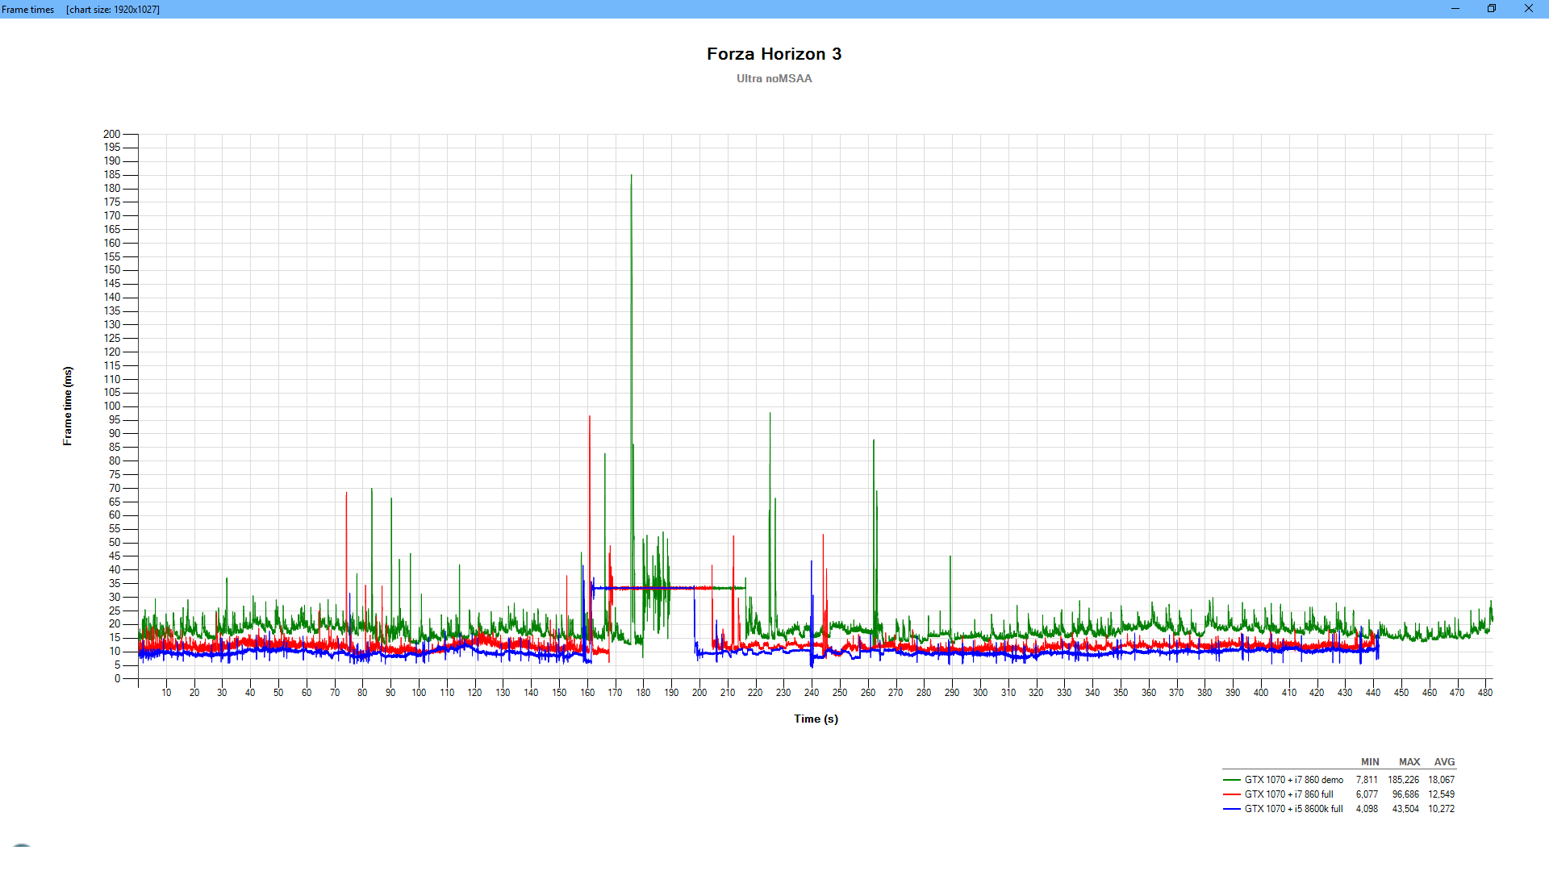
Task: Click the 185,226 max value in legend
Action: tap(1403, 780)
